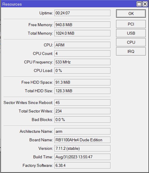Open the USB devices list

tap(131, 33)
